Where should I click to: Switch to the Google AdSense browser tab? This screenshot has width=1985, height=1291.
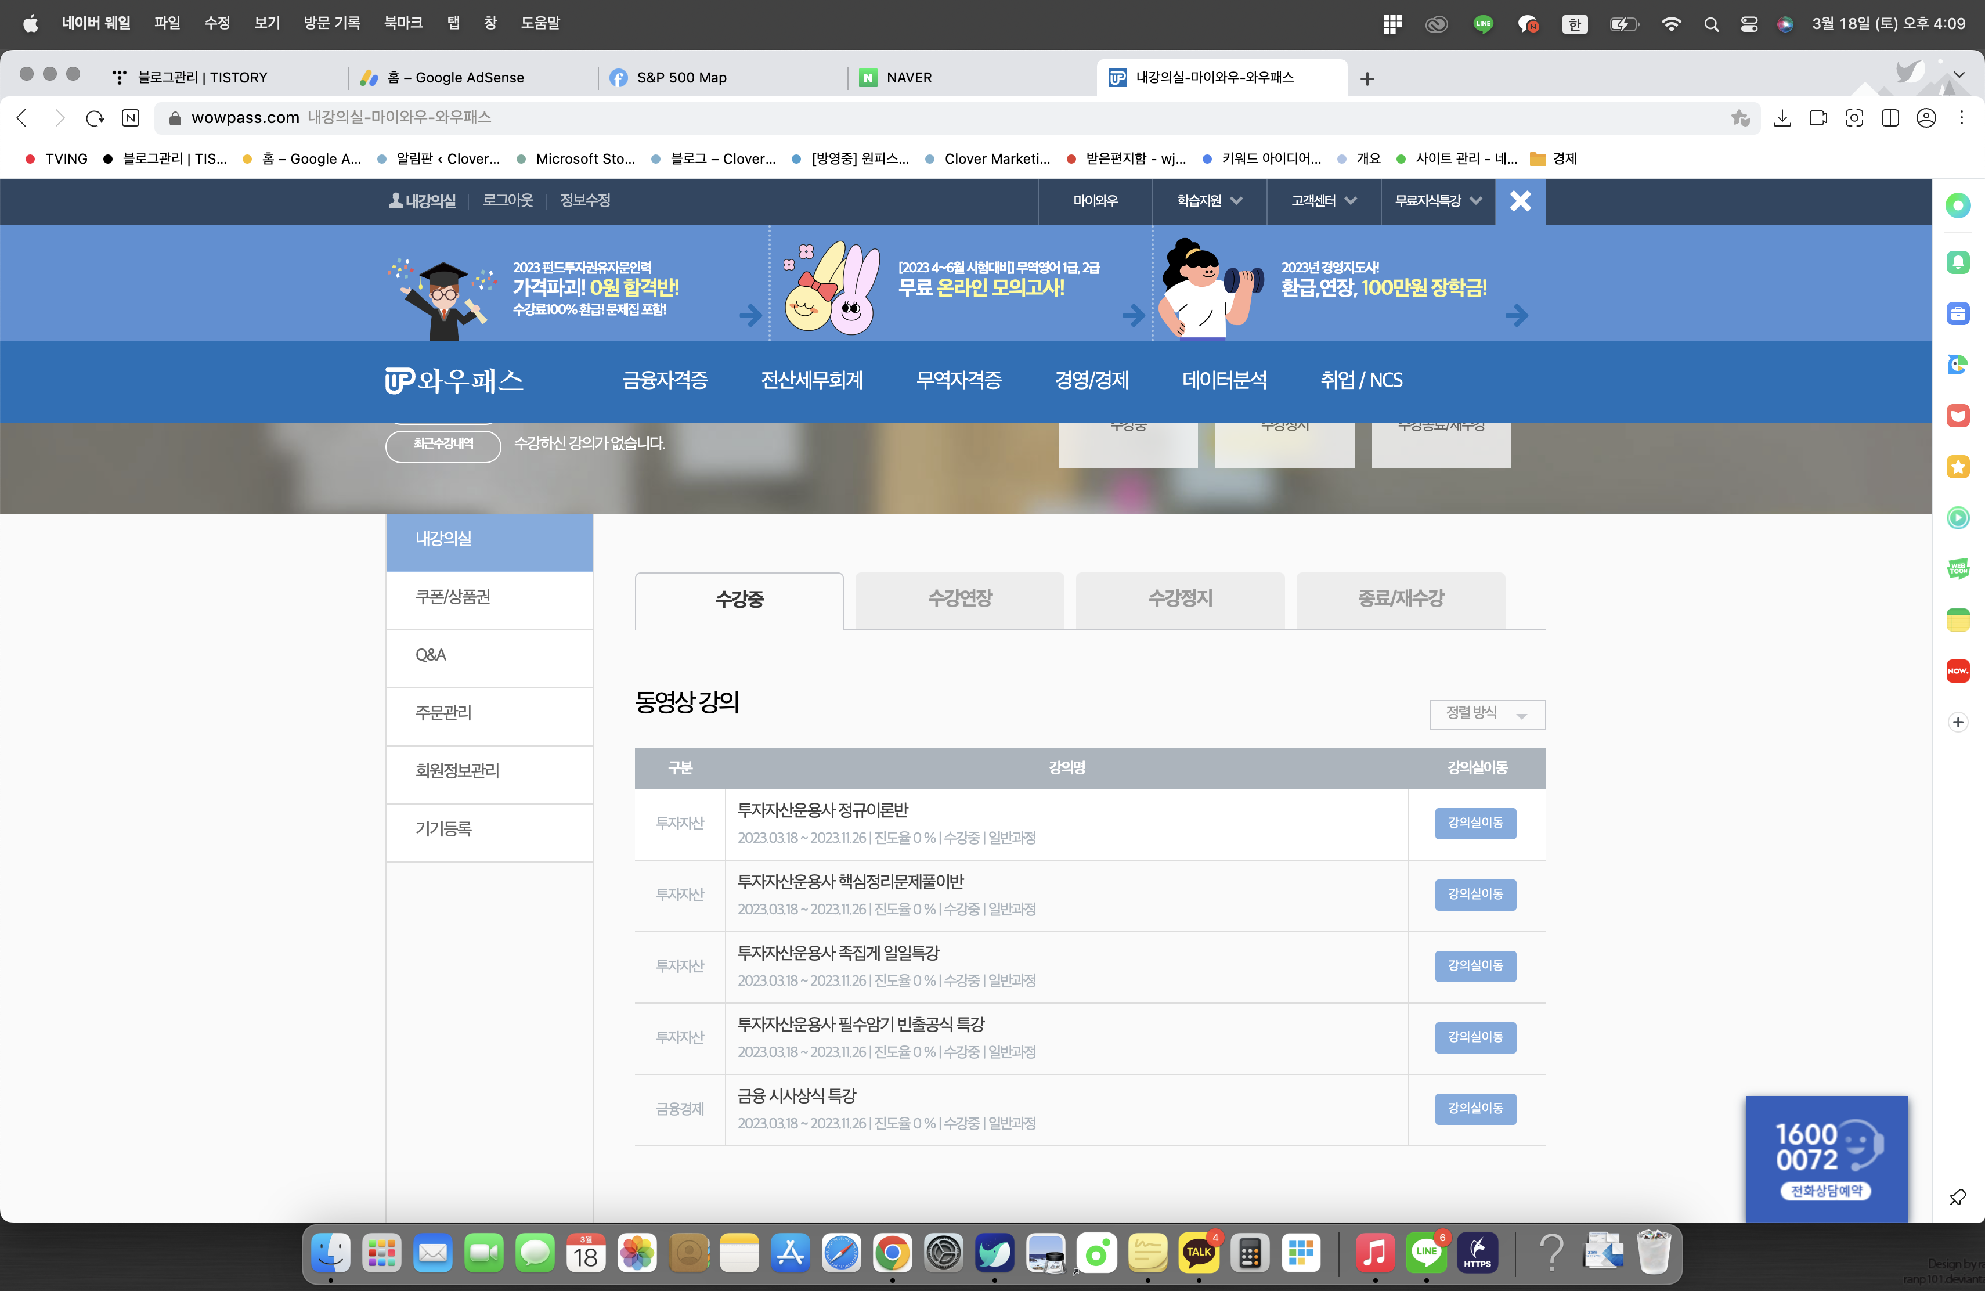472,78
